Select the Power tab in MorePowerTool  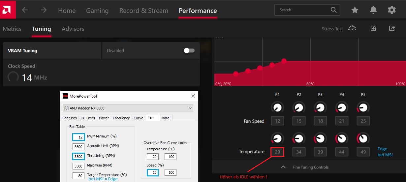click(x=104, y=118)
